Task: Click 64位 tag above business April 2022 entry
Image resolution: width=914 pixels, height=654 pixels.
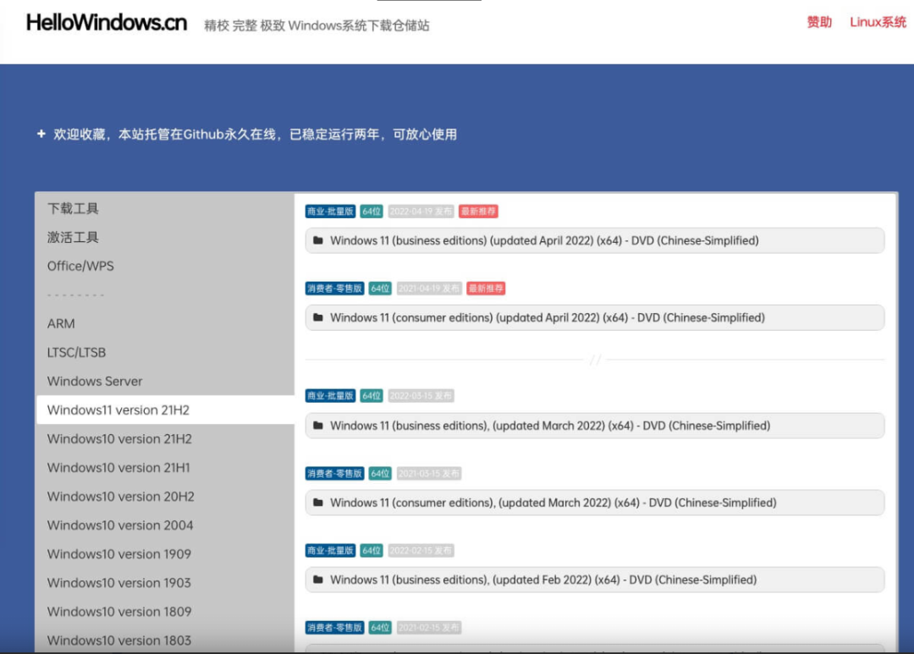Action: tap(372, 212)
